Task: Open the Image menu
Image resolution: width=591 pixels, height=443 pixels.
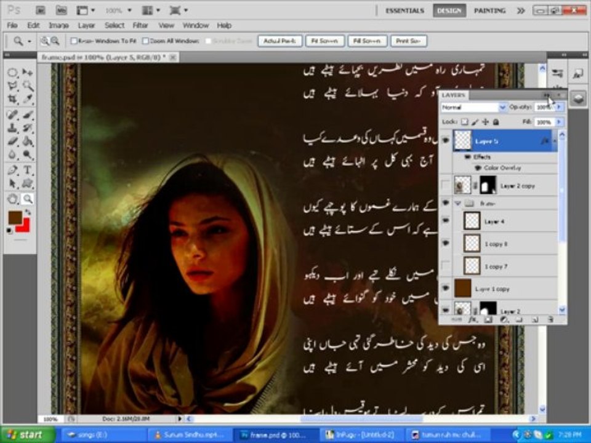Action: (x=58, y=25)
